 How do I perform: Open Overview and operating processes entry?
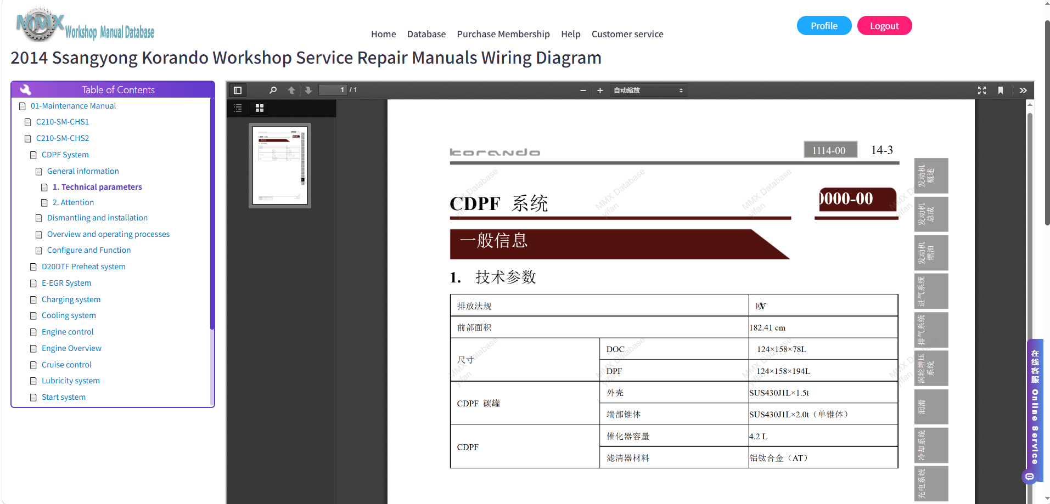(x=108, y=234)
